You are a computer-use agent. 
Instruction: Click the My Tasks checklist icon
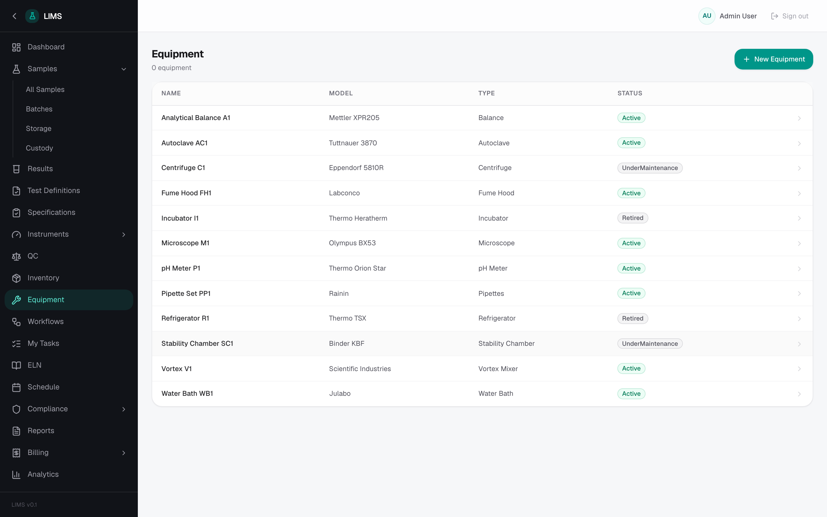coord(16,344)
